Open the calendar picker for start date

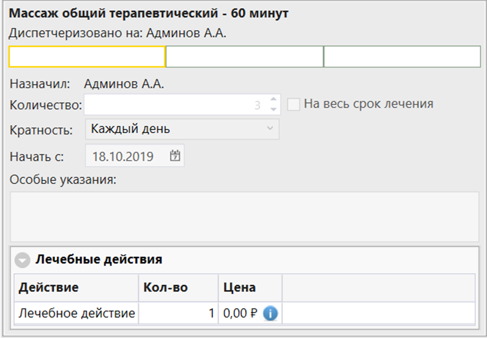(x=175, y=156)
